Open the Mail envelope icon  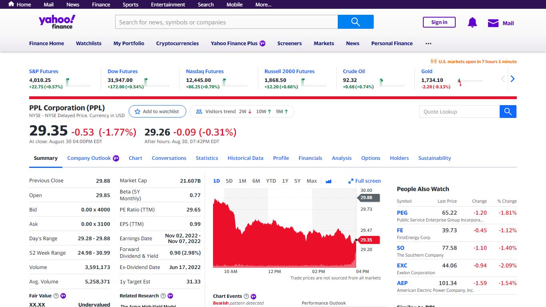pyautogui.click(x=493, y=23)
